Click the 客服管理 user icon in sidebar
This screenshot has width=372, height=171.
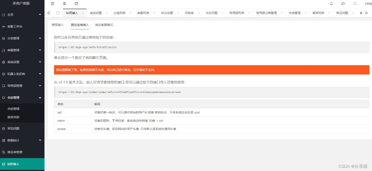click(3, 50)
